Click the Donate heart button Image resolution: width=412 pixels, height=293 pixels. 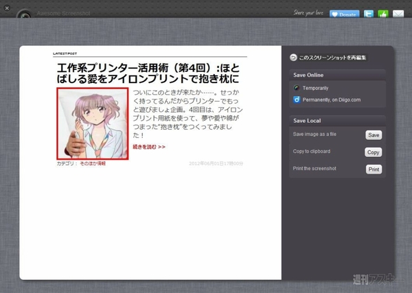(345, 14)
